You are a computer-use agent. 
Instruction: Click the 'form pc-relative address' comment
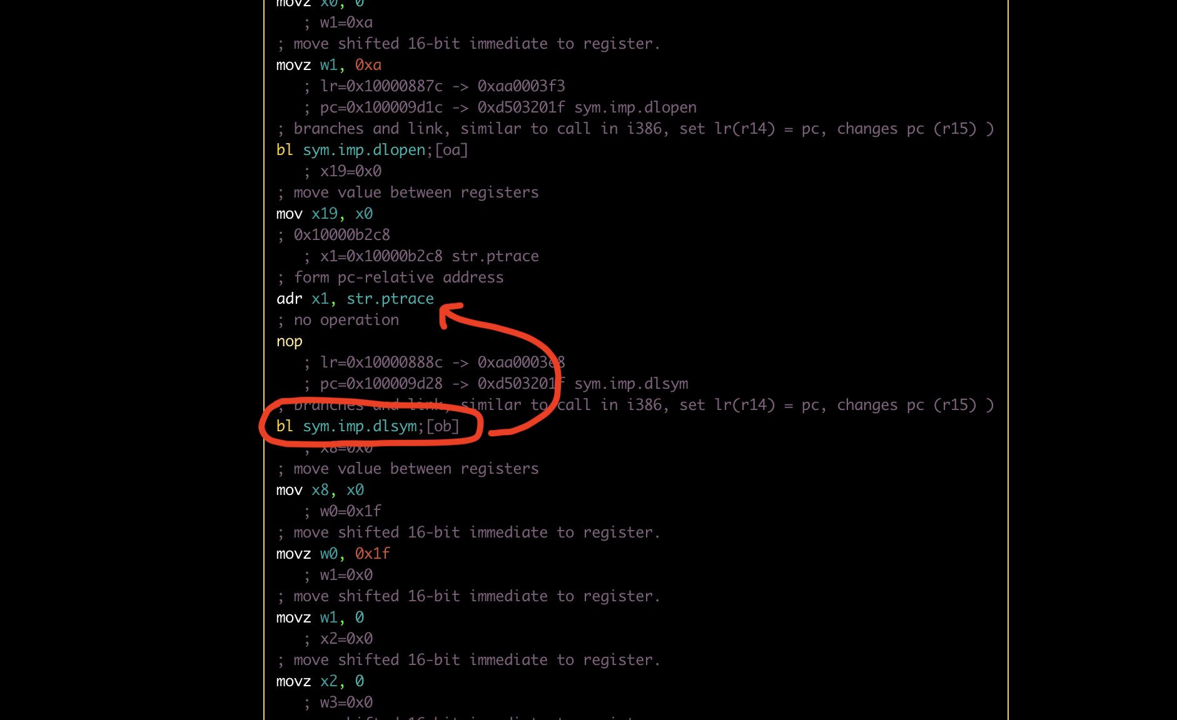398,277
